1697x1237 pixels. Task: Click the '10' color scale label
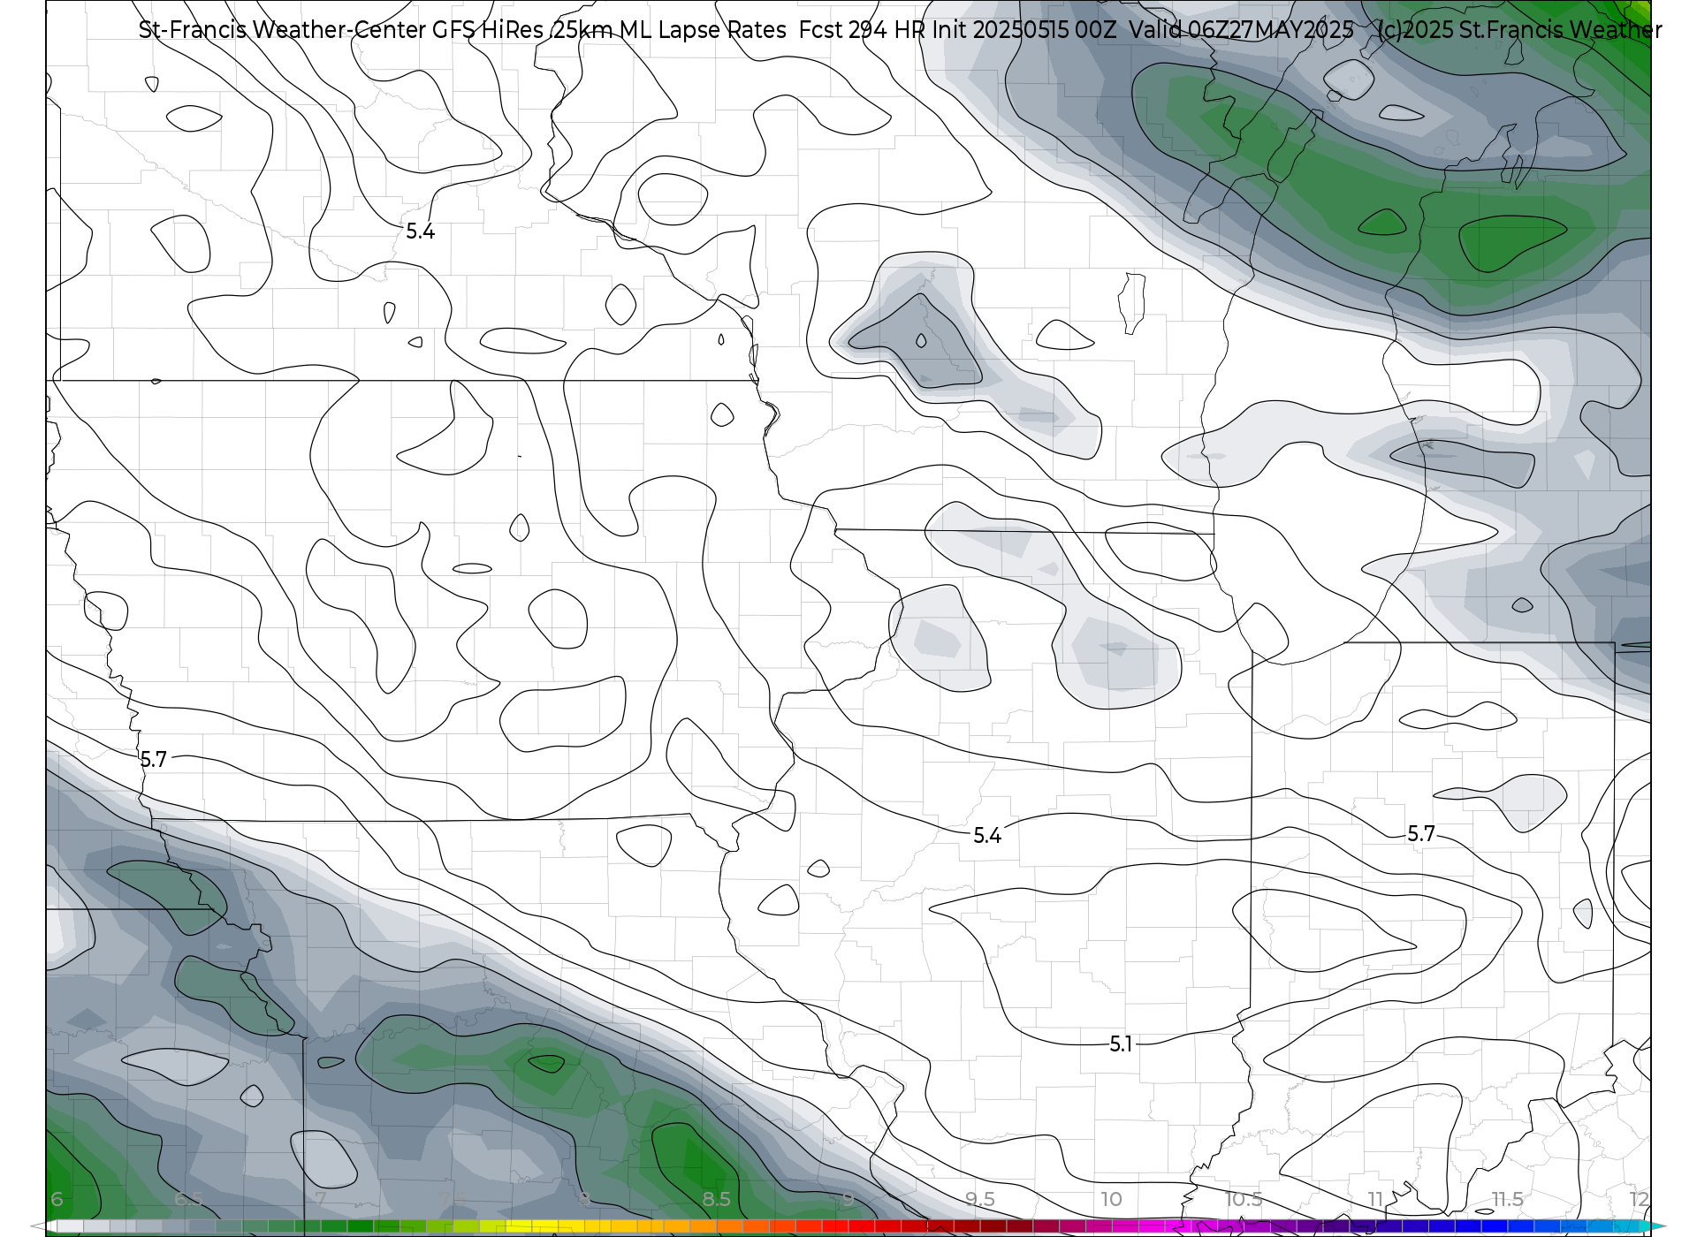[1112, 1199]
